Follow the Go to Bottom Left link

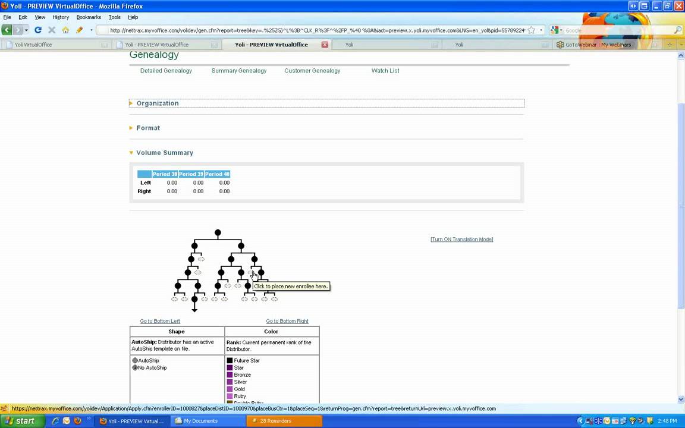[160, 321]
